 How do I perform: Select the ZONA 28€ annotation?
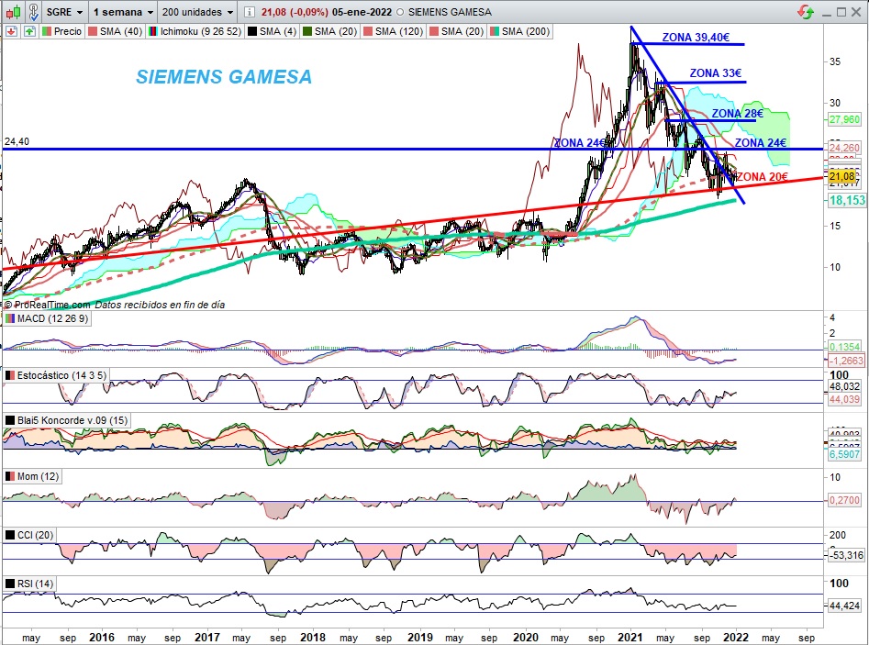[x=738, y=114]
